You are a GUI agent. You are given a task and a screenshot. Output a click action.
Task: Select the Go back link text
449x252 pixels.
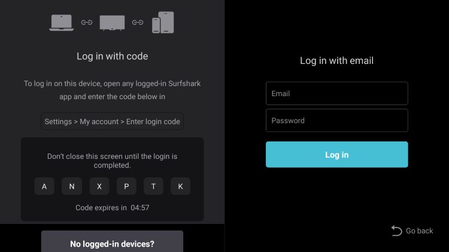pyautogui.click(x=419, y=231)
